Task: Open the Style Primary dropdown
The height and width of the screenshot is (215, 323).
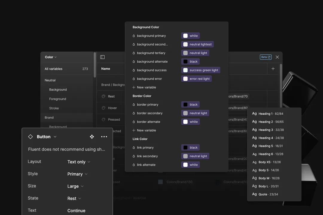Action: (77, 174)
